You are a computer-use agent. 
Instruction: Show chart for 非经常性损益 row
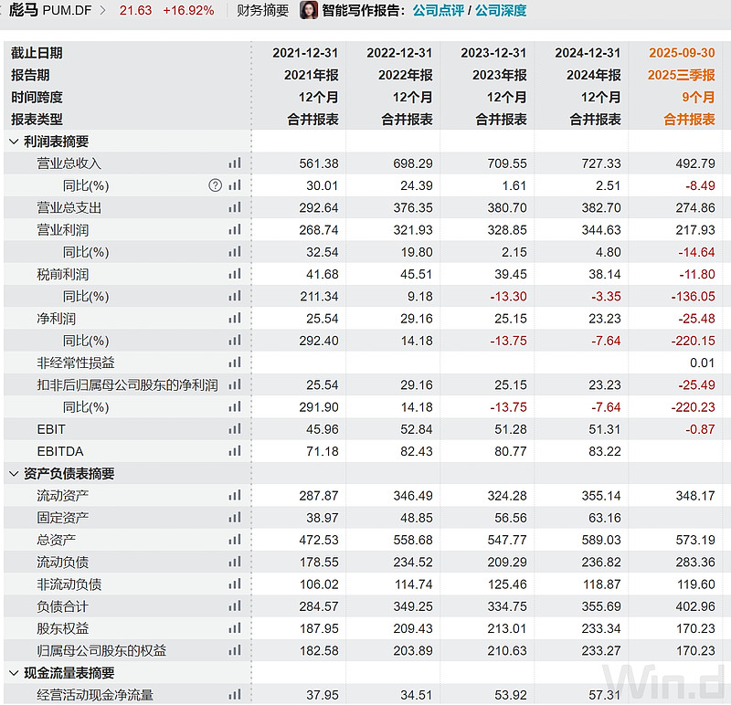(x=235, y=363)
